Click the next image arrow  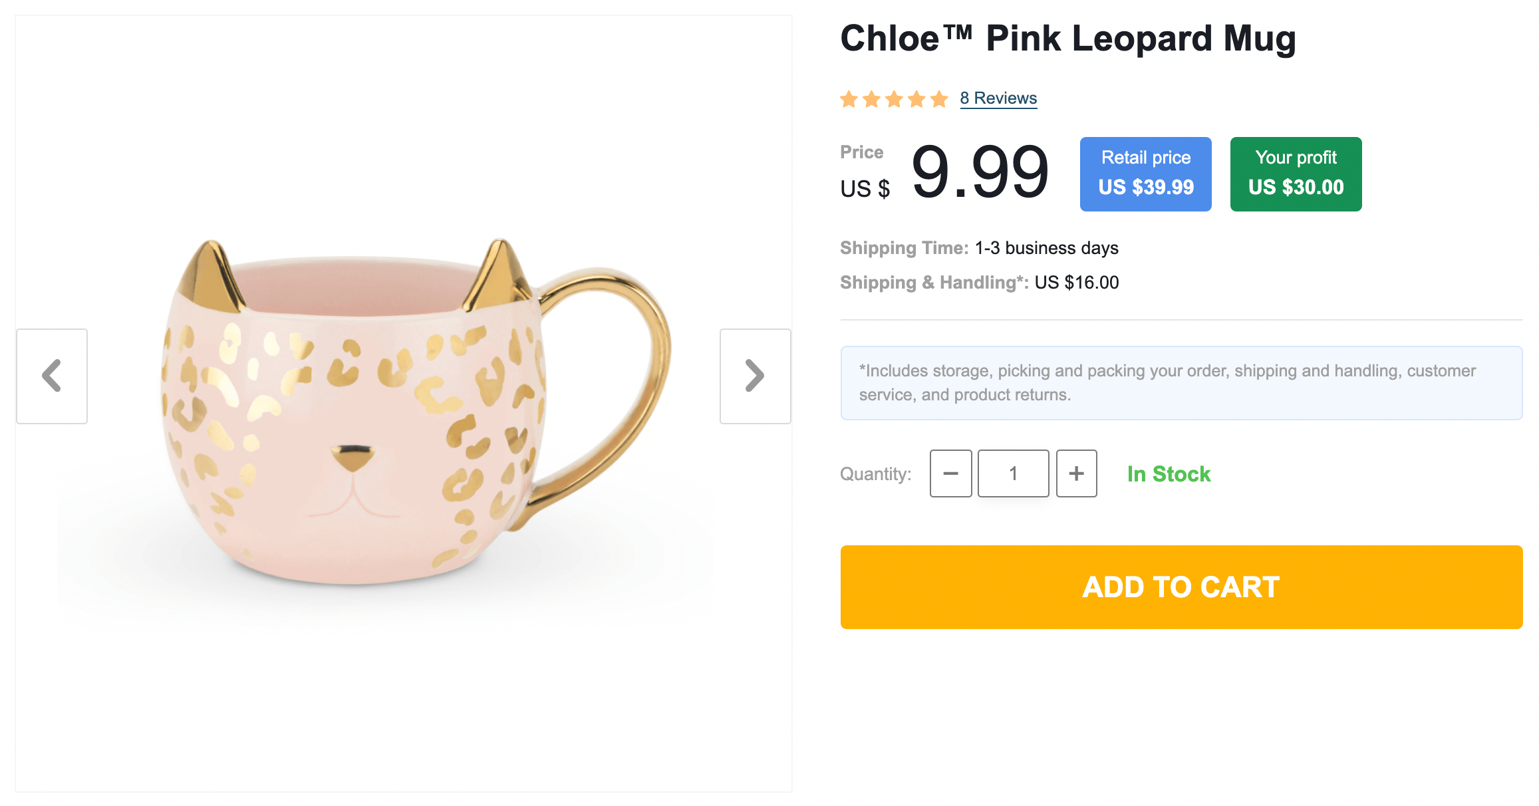755,376
